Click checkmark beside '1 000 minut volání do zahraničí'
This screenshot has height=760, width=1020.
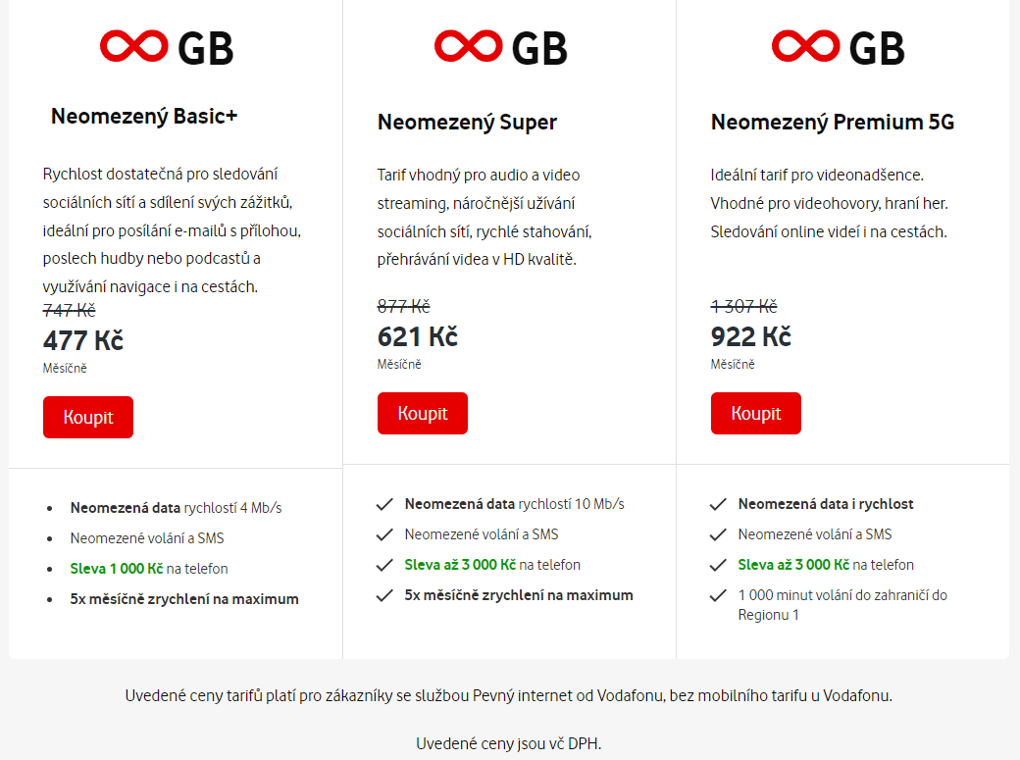coord(718,595)
